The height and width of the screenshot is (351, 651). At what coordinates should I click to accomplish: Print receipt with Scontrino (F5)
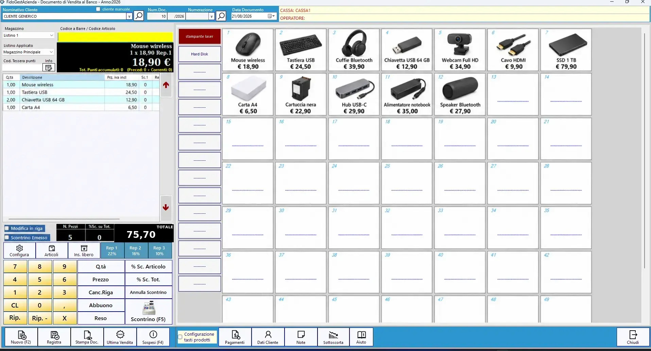point(148,311)
